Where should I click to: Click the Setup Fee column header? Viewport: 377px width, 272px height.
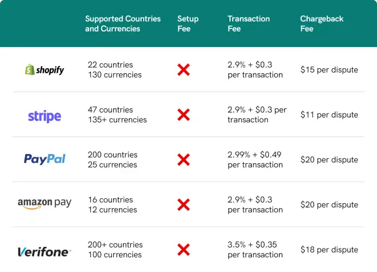188,23
